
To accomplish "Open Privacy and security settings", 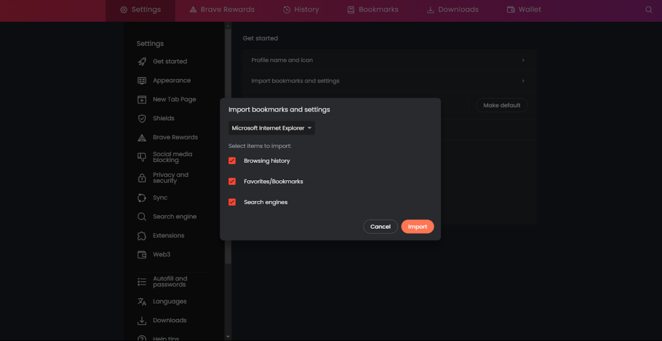I will [x=171, y=178].
